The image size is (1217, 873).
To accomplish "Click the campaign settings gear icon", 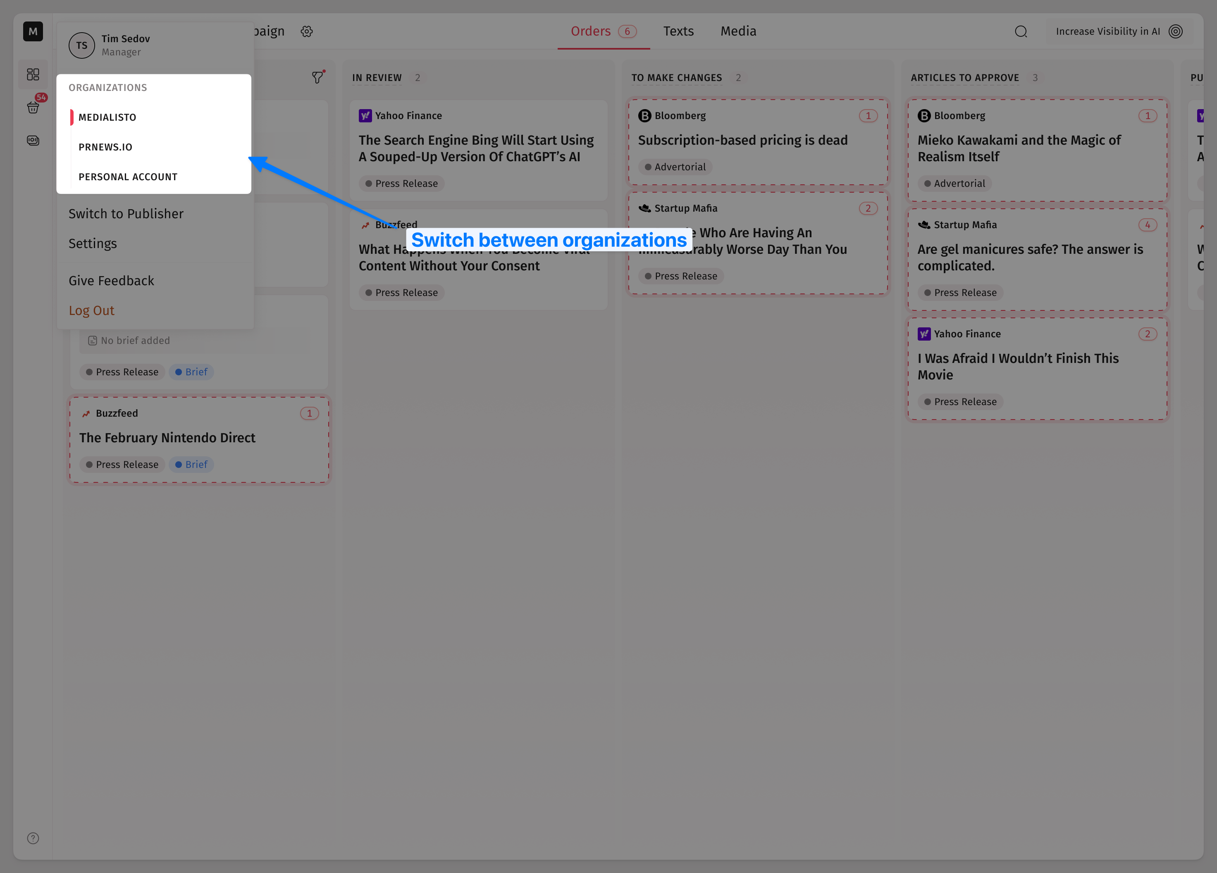I will 306,32.
